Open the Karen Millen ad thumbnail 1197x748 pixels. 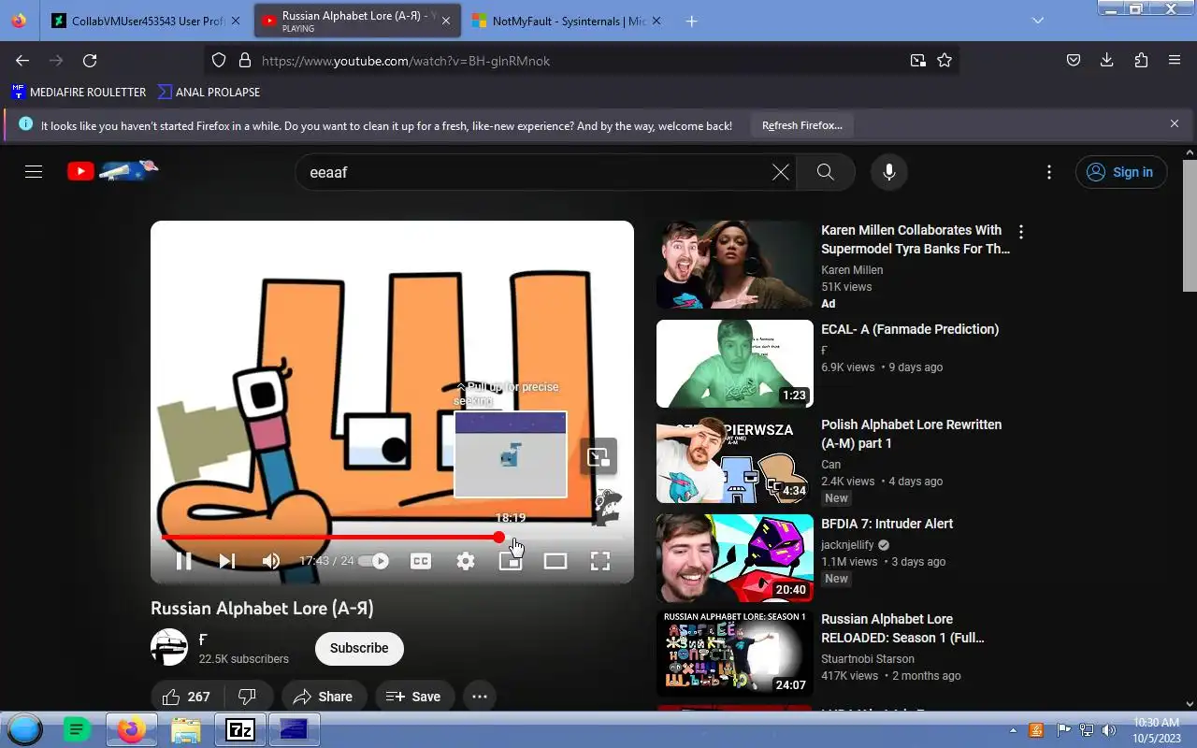[735, 265]
